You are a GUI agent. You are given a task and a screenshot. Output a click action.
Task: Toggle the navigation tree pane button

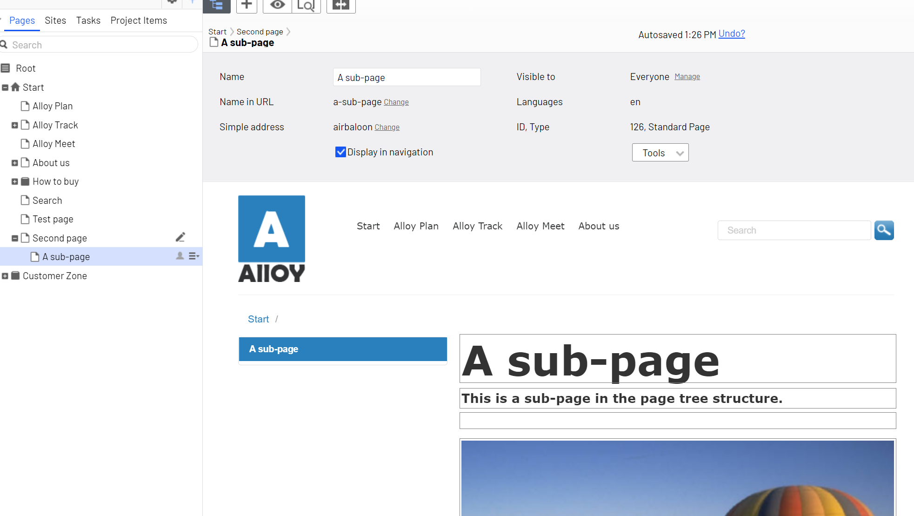pyautogui.click(x=217, y=6)
